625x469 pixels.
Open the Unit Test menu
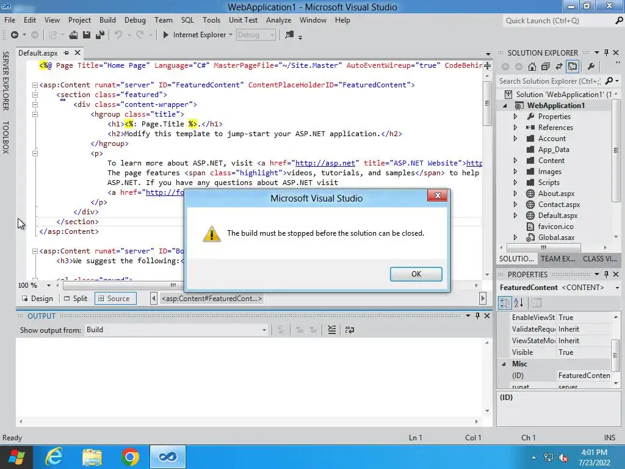point(243,20)
